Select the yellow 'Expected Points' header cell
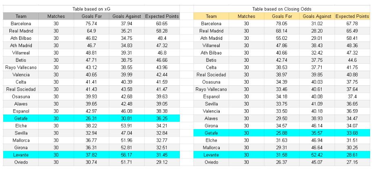 (352, 16)
